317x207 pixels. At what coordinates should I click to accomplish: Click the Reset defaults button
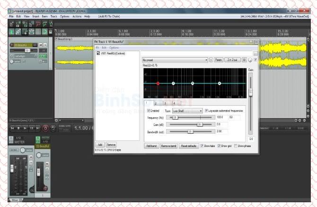(189, 146)
